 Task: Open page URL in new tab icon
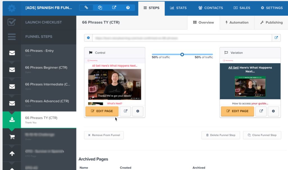click(x=276, y=38)
